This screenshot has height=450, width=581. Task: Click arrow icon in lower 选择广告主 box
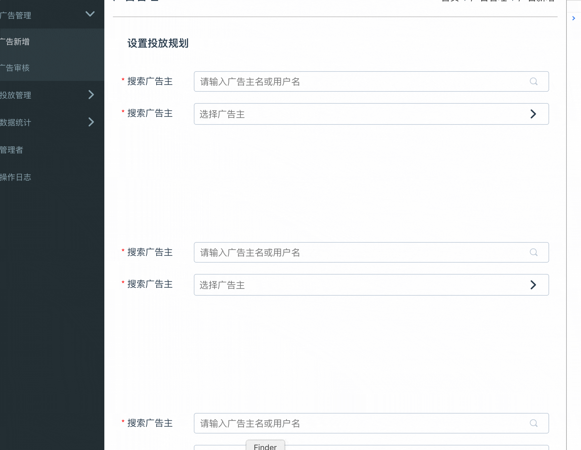pyautogui.click(x=533, y=285)
